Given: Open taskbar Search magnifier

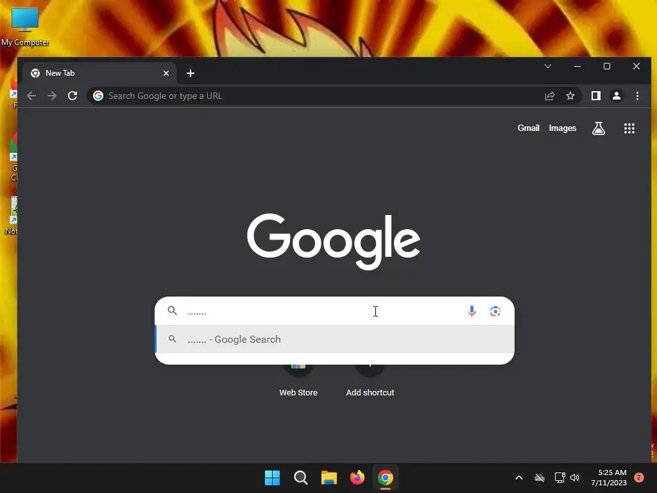Looking at the screenshot, I should click(301, 478).
